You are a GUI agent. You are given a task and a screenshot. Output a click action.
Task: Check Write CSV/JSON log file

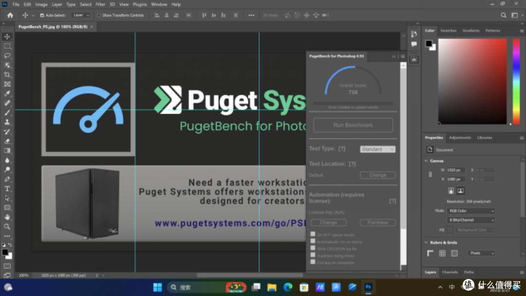click(x=313, y=248)
